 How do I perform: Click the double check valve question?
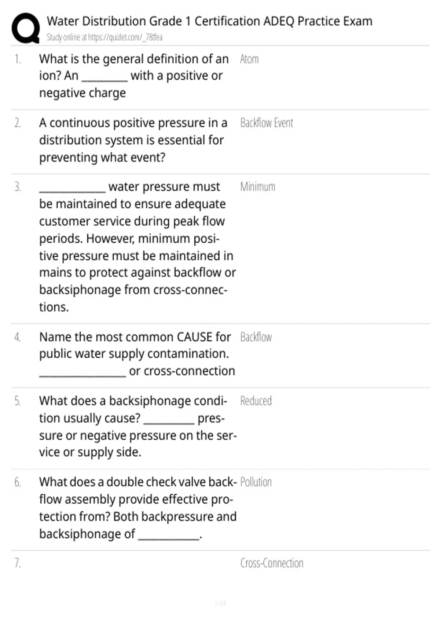[137, 508]
